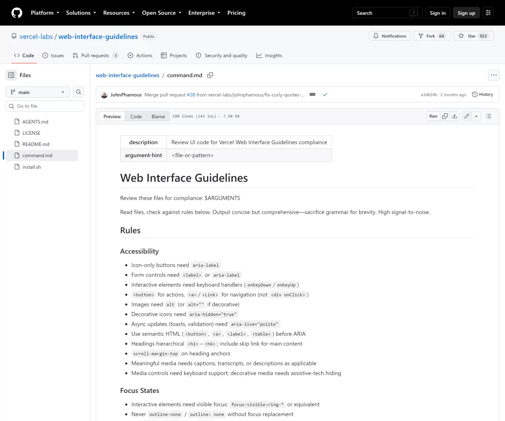Open more edit options dropdown
Viewport: 505px width, 421px height.
[476, 116]
